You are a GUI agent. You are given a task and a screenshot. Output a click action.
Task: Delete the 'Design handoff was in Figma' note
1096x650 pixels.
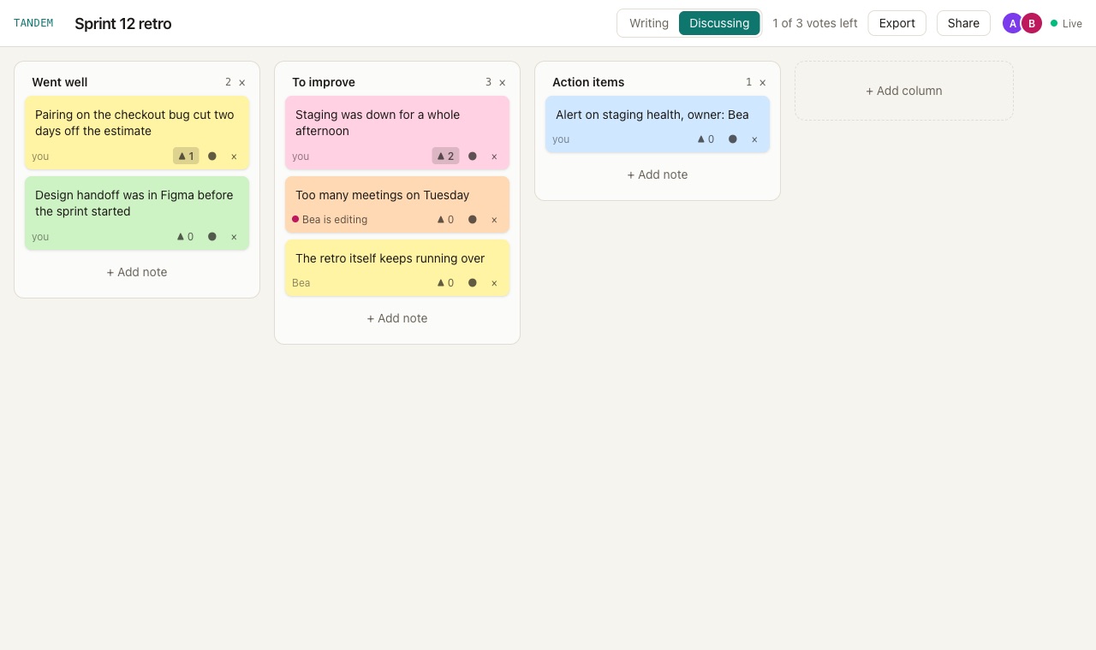pos(234,237)
